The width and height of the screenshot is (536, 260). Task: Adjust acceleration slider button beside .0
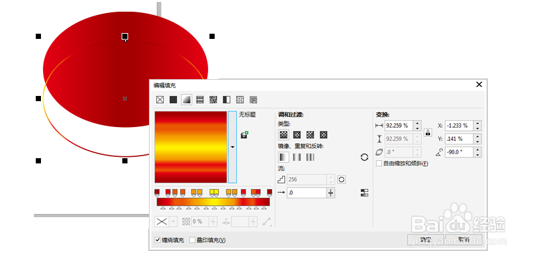click(x=330, y=193)
